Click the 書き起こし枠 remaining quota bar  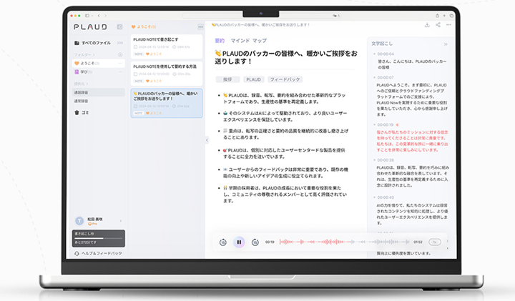(x=98, y=238)
